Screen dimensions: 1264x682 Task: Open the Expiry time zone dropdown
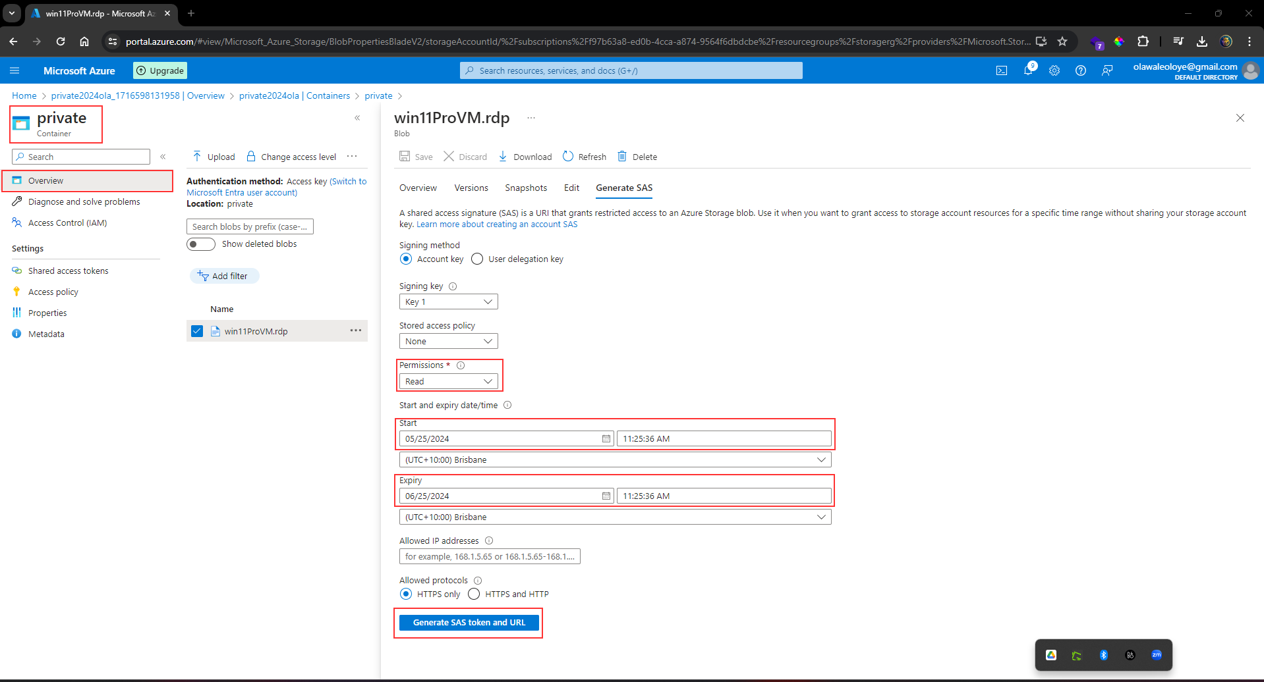(615, 517)
